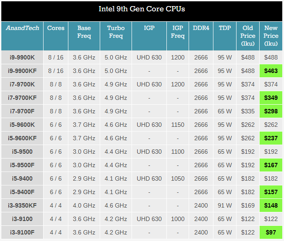The image size is (284, 241).
Task: Click the IGP Freq column header
Action: coord(178,36)
